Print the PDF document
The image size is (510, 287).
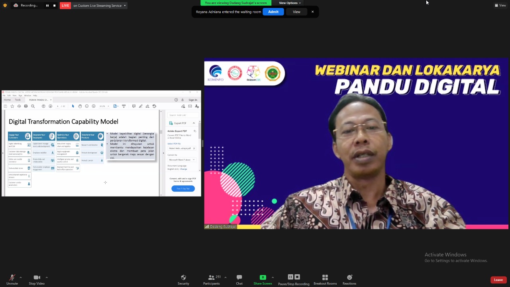(25, 106)
